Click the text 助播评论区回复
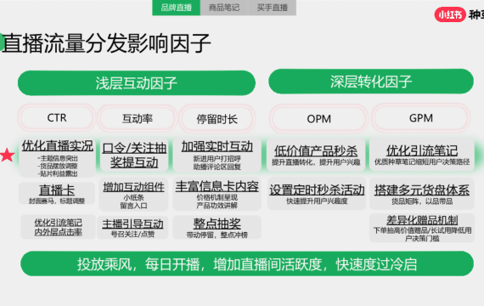This screenshot has width=484, height=306. (x=217, y=167)
